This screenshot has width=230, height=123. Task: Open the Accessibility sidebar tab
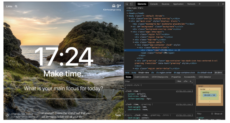coord(190,77)
